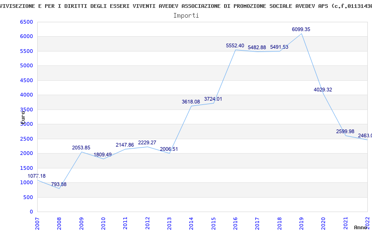Click the 2019 peak value label 6099.35

[x=301, y=29]
